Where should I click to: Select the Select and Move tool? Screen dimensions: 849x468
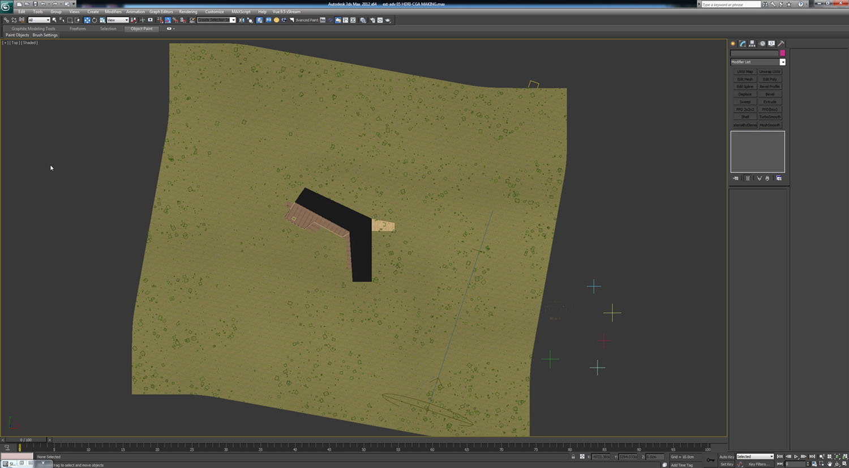(87, 20)
